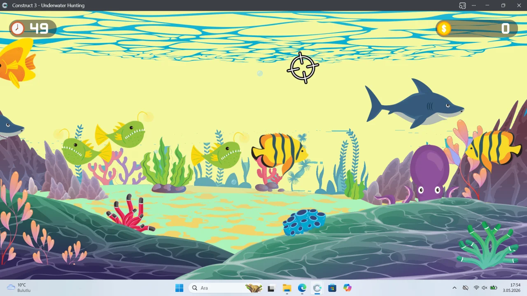Open the cast icon in title bar

462,5
